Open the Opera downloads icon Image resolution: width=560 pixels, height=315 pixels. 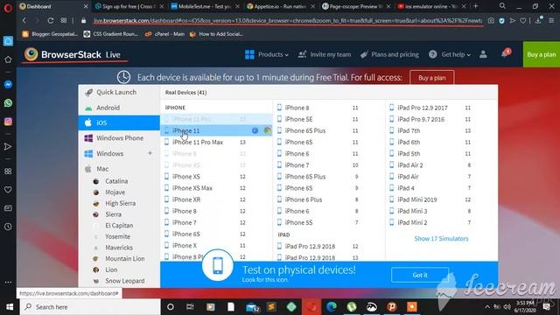(x=538, y=21)
